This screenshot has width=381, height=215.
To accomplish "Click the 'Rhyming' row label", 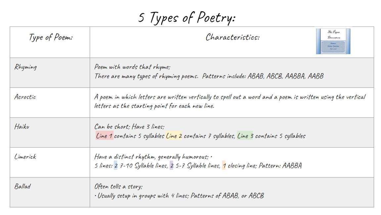I will (25, 67).
